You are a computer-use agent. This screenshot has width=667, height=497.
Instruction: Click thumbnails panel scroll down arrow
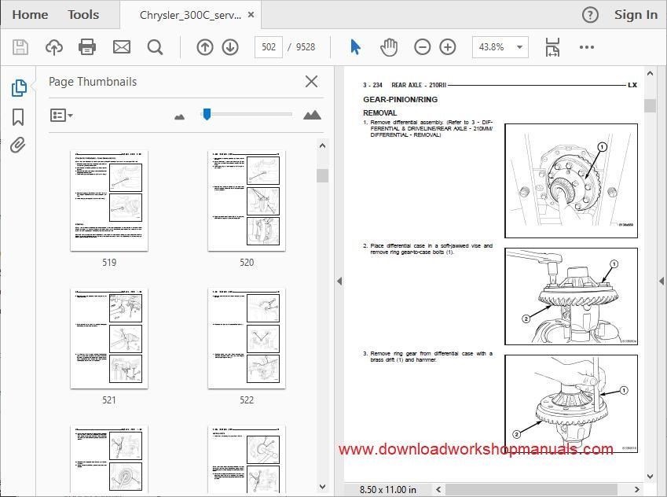(322, 486)
